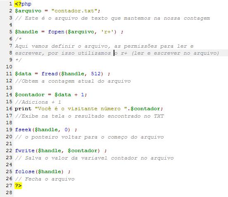Click $contador argument in fwrite on line 22
Viewport: 228px width, 197px height.
83,151
